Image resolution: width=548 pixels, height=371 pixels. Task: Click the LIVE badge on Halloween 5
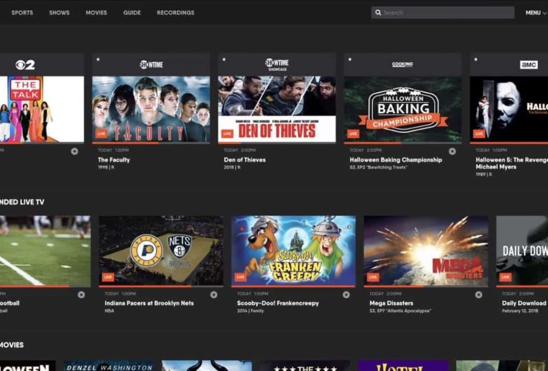[479, 134]
